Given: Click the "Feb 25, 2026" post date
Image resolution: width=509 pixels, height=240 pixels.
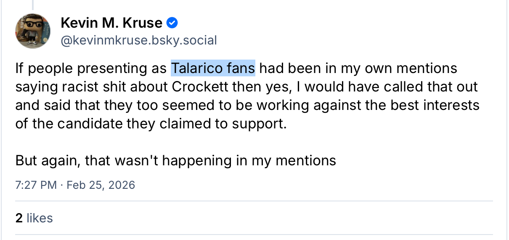Looking at the screenshot, I should pyautogui.click(x=101, y=185).
